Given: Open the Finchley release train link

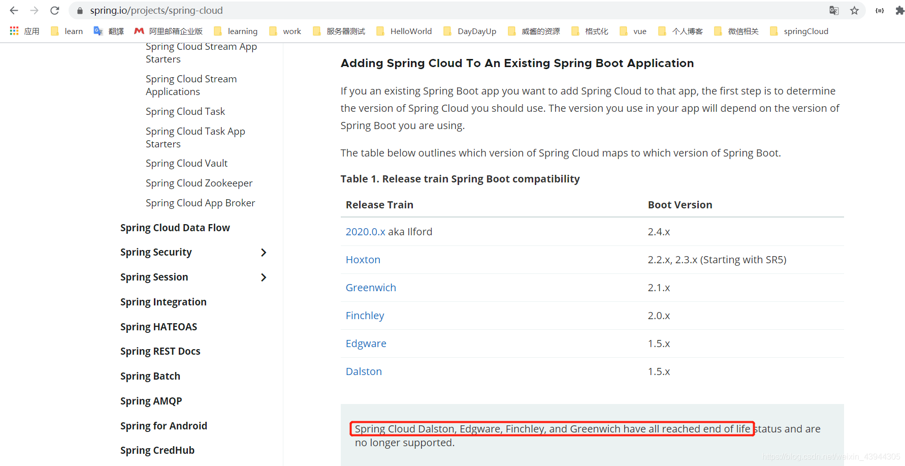Looking at the screenshot, I should coord(365,316).
